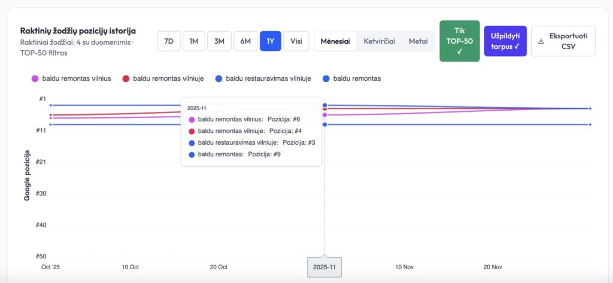
Task: Click the download icon in Eksportuoti CSV
Action: (541, 41)
